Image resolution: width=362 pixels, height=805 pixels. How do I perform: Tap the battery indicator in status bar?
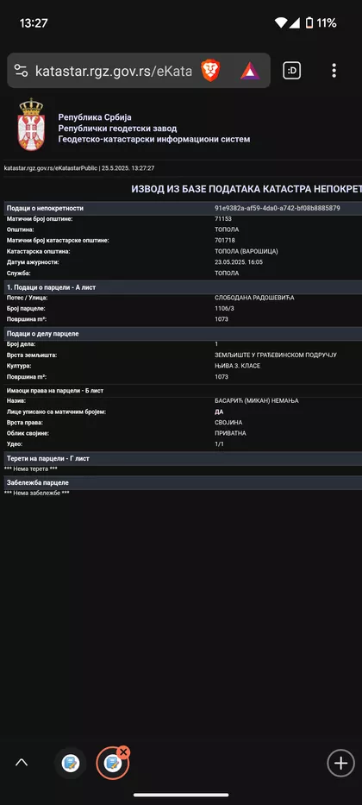coord(309,22)
